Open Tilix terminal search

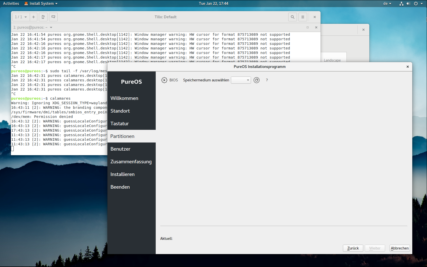pyautogui.click(x=293, y=17)
